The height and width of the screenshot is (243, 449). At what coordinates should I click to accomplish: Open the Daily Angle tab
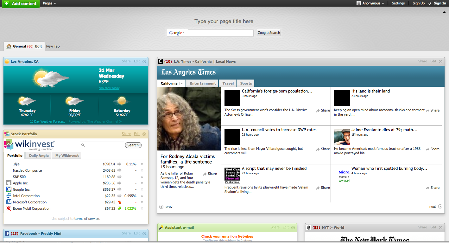click(x=39, y=156)
